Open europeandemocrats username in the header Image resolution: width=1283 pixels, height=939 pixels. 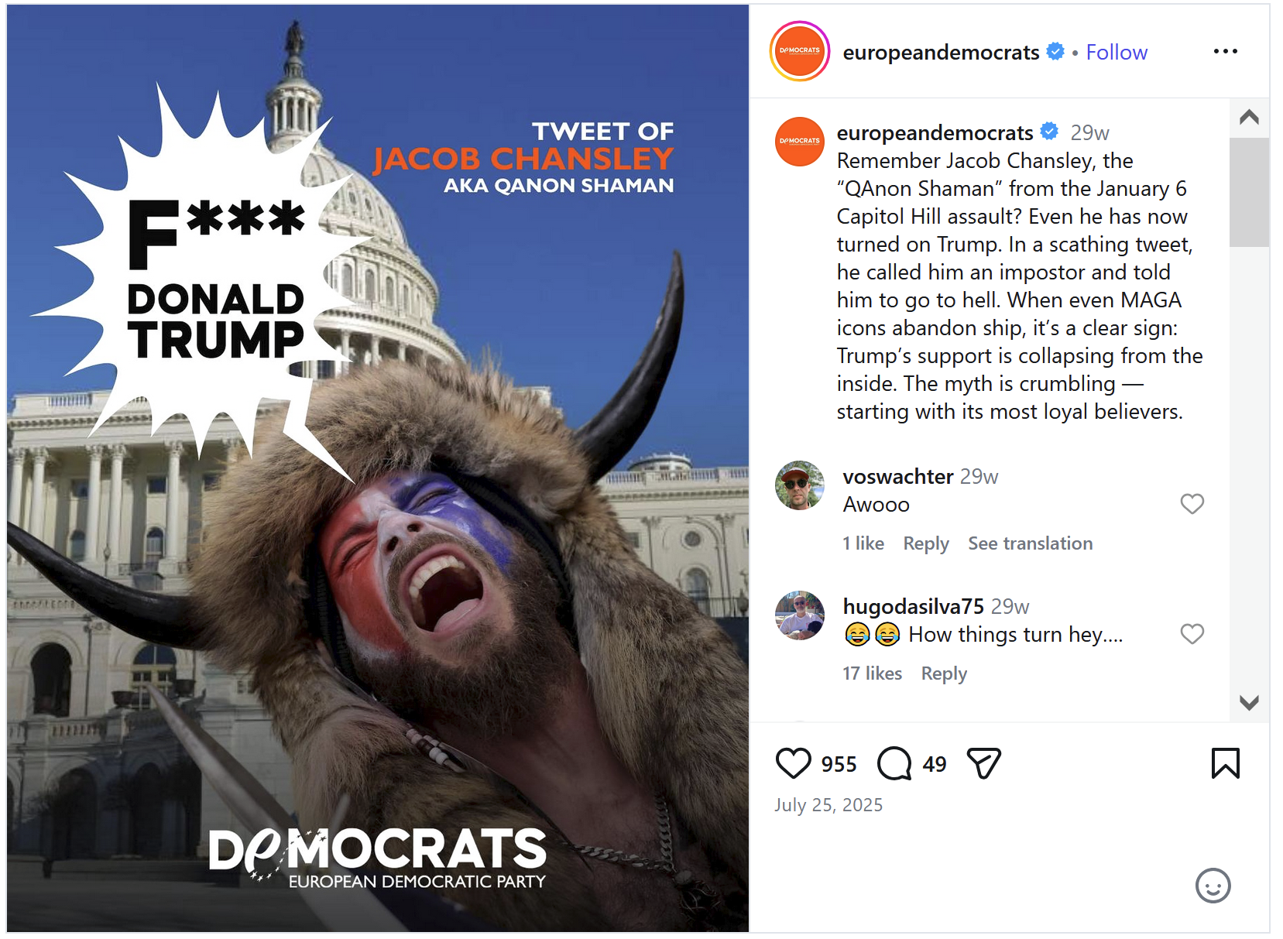(x=941, y=52)
